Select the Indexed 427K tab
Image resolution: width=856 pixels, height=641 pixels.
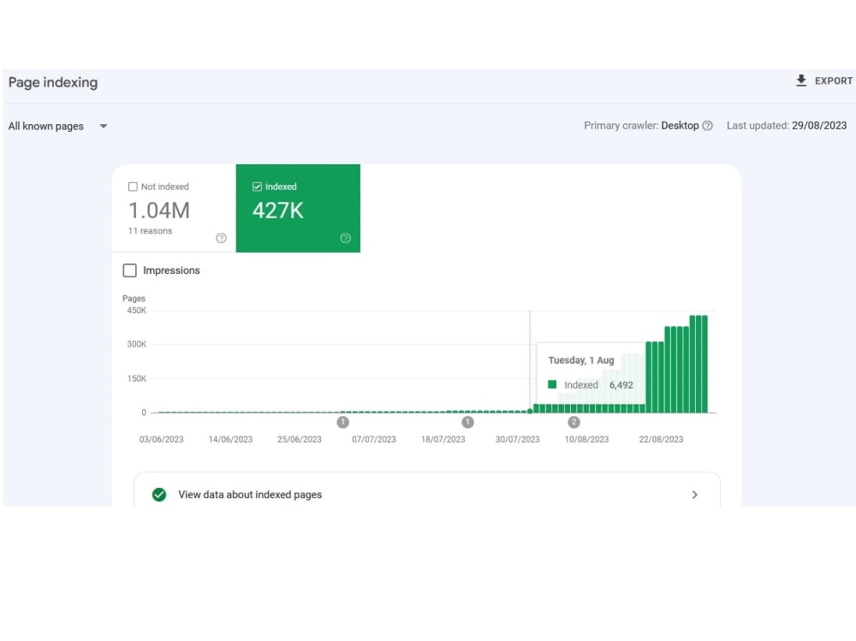pyautogui.click(x=298, y=208)
